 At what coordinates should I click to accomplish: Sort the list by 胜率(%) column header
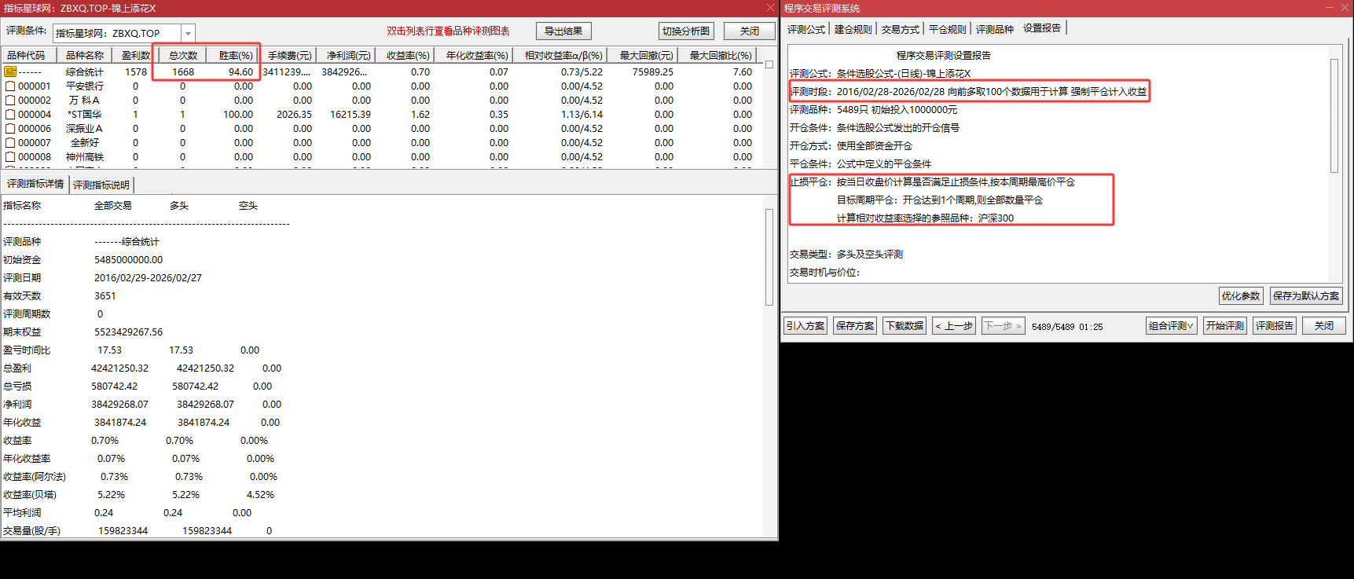click(236, 56)
